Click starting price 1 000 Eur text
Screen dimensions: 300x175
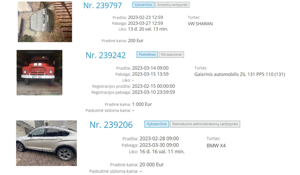[x=142, y=104]
